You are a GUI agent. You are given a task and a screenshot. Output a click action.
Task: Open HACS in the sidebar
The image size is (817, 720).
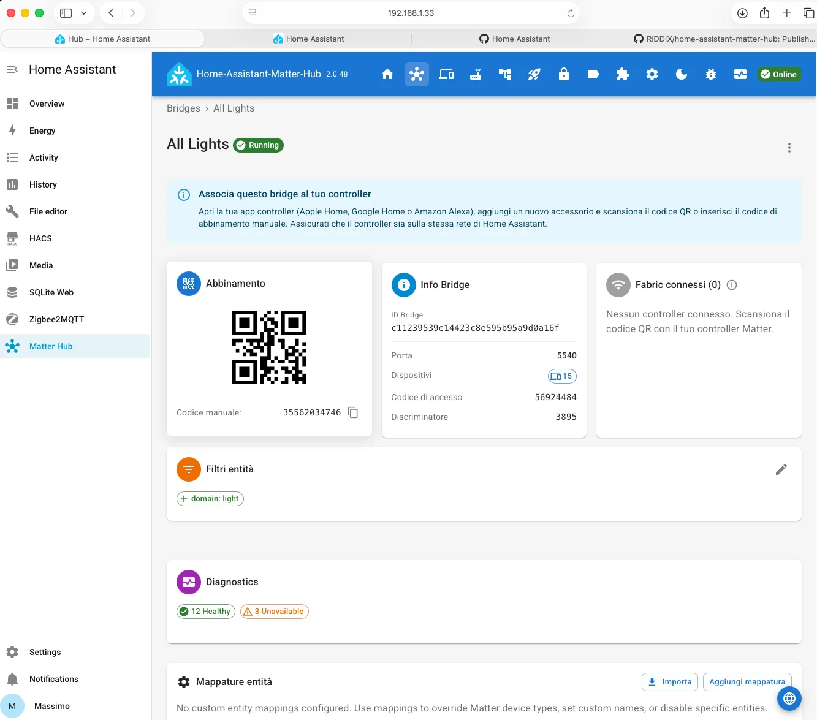75,238
